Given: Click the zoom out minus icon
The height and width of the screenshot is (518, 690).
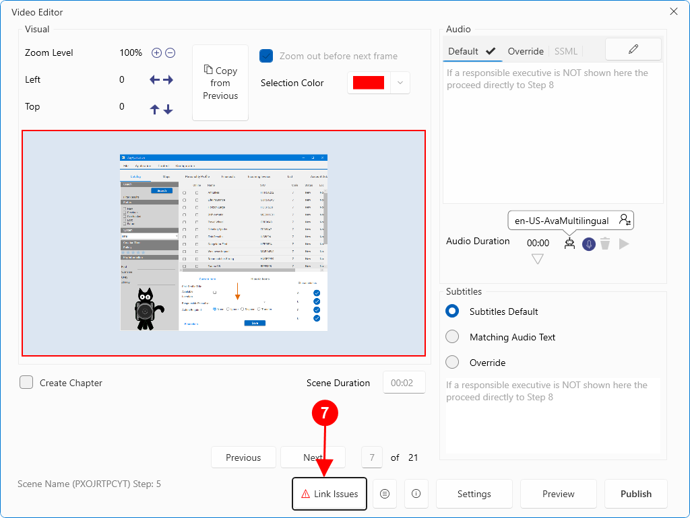Looking at the screenshot, I should point(170,52).
